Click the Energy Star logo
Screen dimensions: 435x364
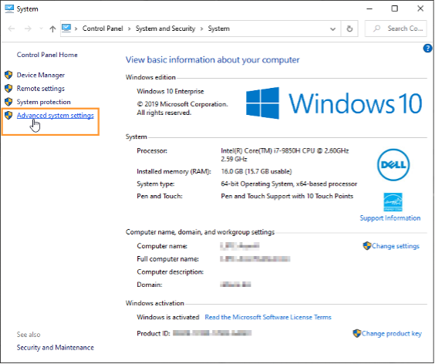click(x=393, y=202)
